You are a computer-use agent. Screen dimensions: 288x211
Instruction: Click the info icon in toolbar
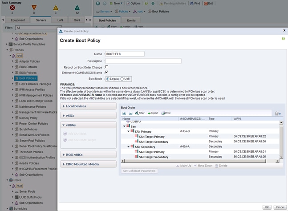(153, 3)
